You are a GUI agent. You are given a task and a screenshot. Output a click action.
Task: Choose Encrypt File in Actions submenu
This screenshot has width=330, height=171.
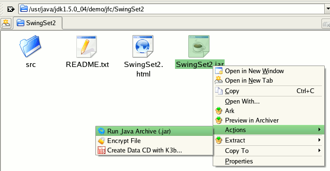154,141
